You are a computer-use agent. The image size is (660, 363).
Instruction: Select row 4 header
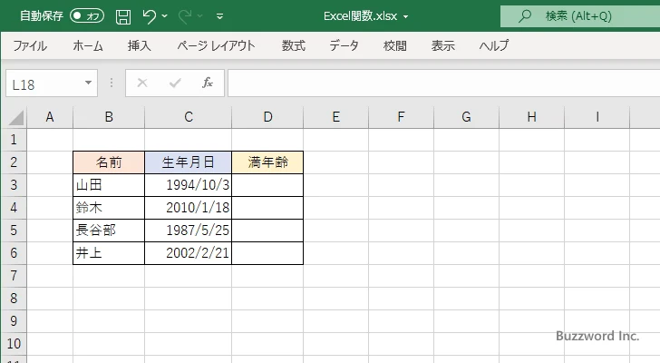tap(14, 208)
